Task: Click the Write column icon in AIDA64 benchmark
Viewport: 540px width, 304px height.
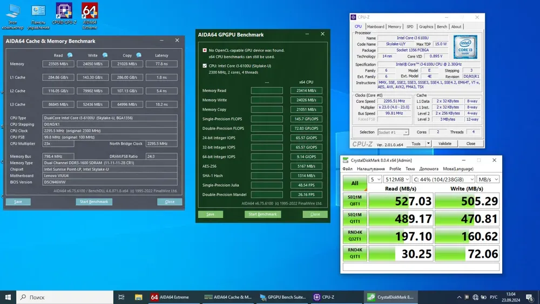Action: pos(105,55)
